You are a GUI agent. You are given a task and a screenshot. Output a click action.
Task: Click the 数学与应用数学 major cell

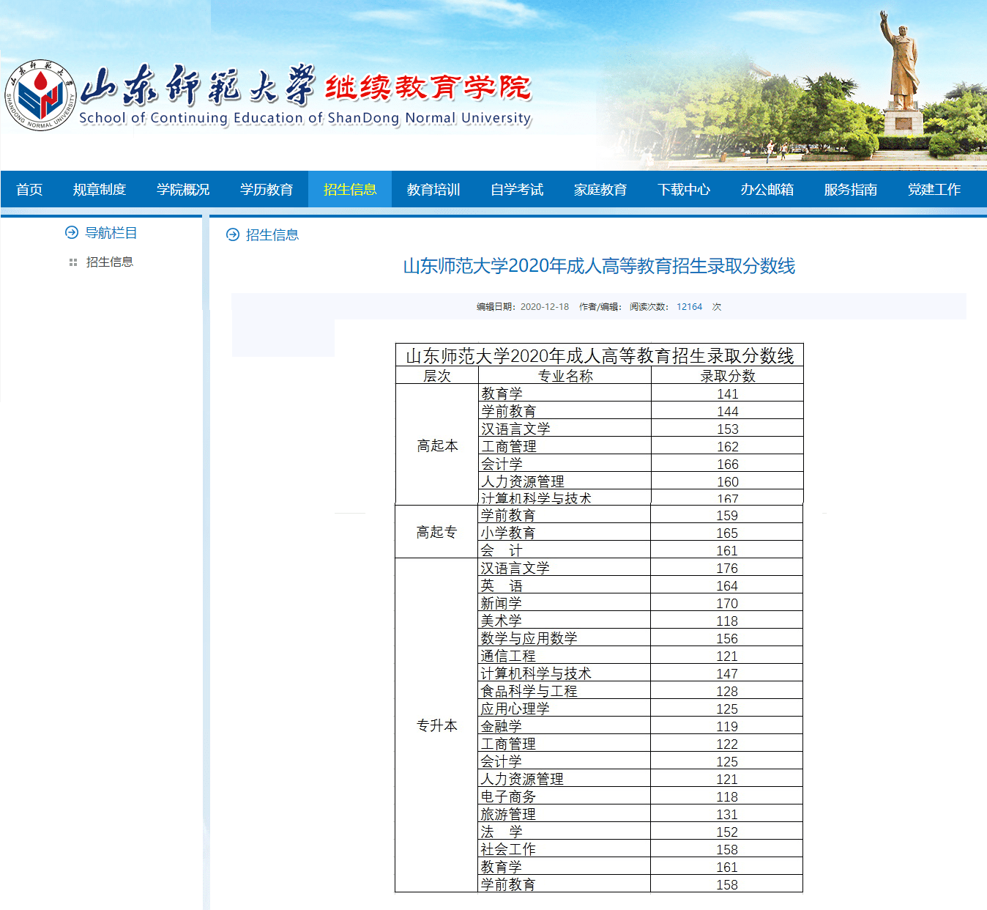pos(565,639)
